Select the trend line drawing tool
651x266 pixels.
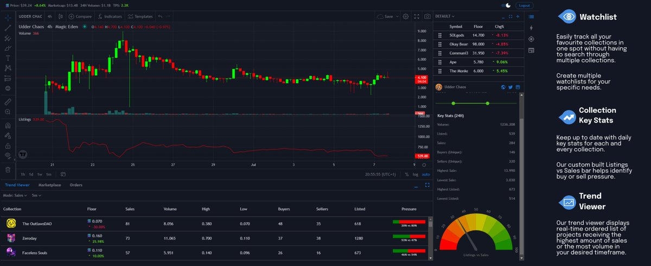tap(8, 28)
